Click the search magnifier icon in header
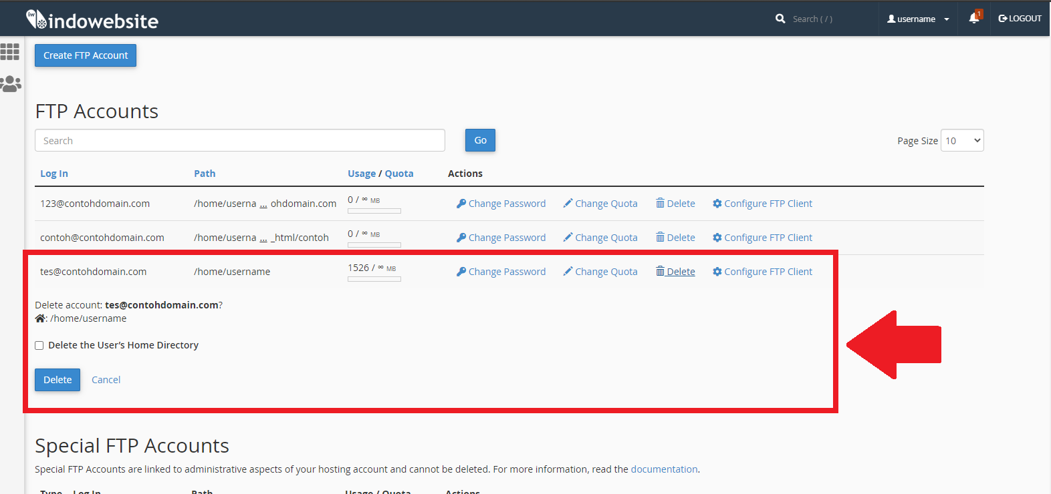Screen dimensions: 1051x494 (780, 19)
